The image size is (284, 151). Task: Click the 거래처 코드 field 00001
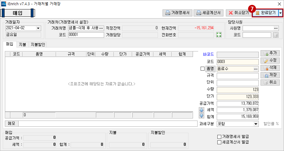pos(86,35)
